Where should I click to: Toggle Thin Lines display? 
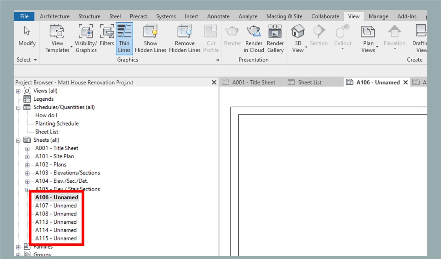click(124, 39)
